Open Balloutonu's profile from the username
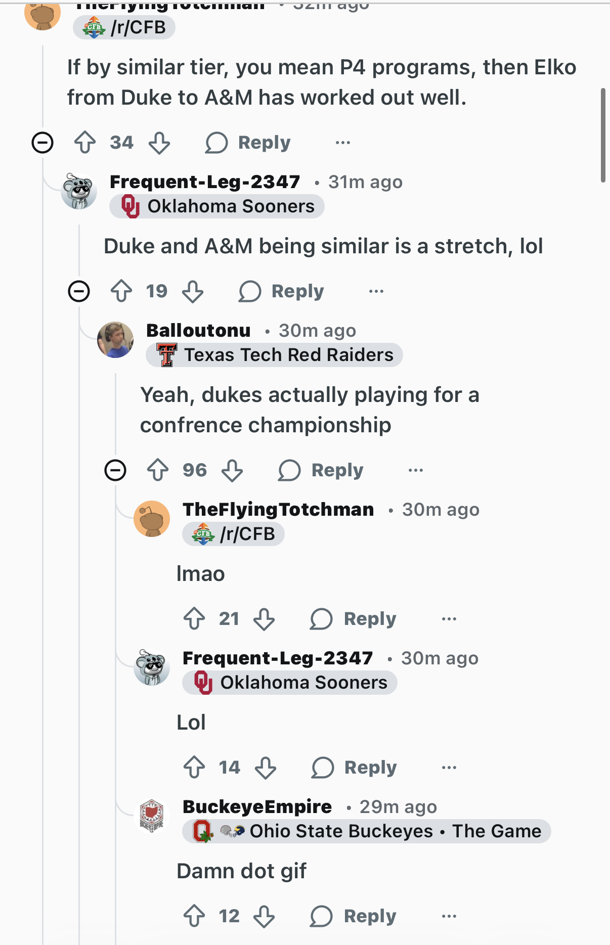 [x=198, y=331]
